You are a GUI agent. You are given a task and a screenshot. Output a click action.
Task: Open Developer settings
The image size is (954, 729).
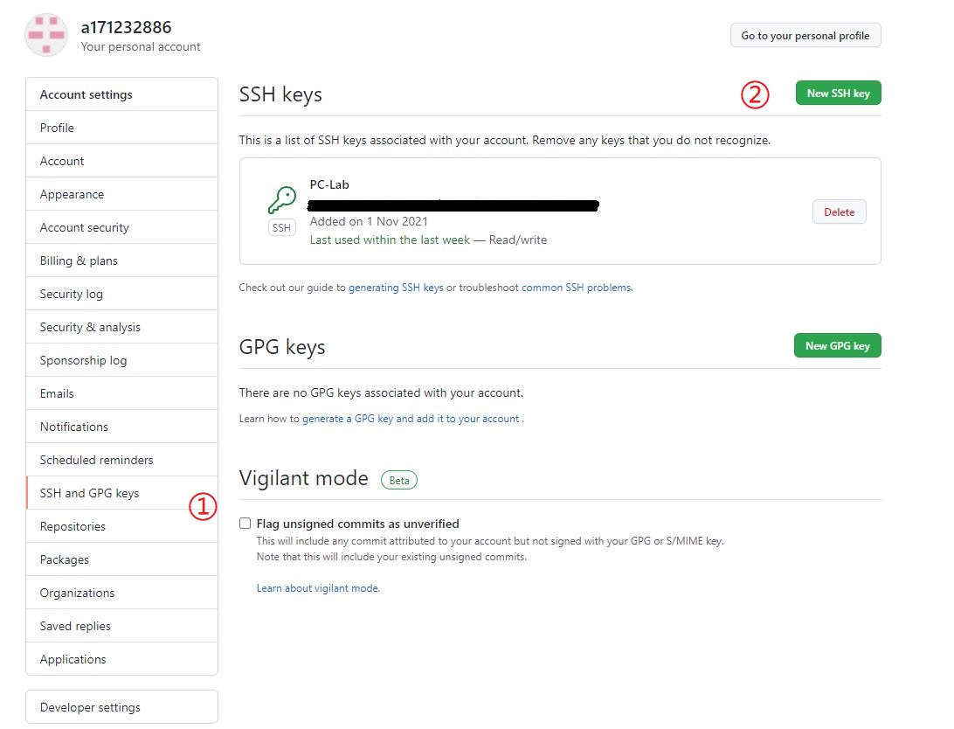(x=121, y=707)
